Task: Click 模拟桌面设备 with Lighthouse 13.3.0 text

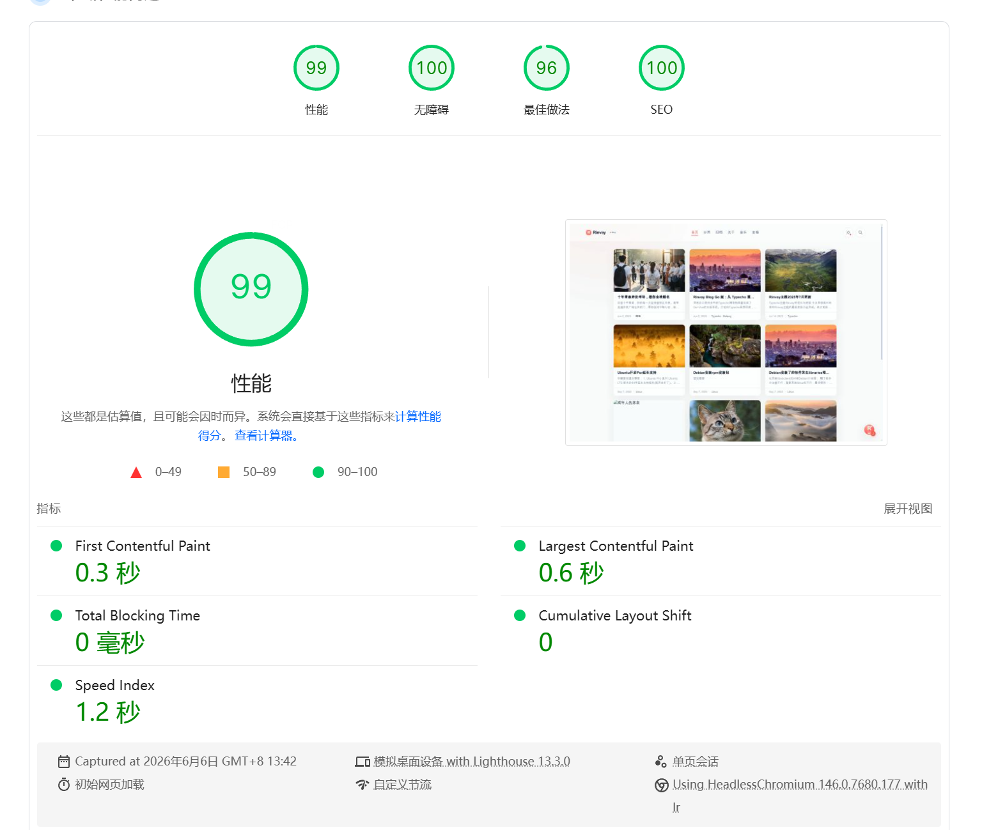Action: tap(472, 762)
